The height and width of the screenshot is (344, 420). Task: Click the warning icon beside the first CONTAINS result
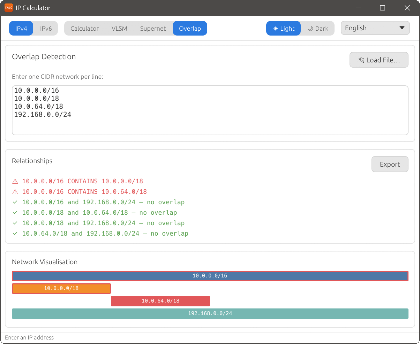tap(15, 181)
